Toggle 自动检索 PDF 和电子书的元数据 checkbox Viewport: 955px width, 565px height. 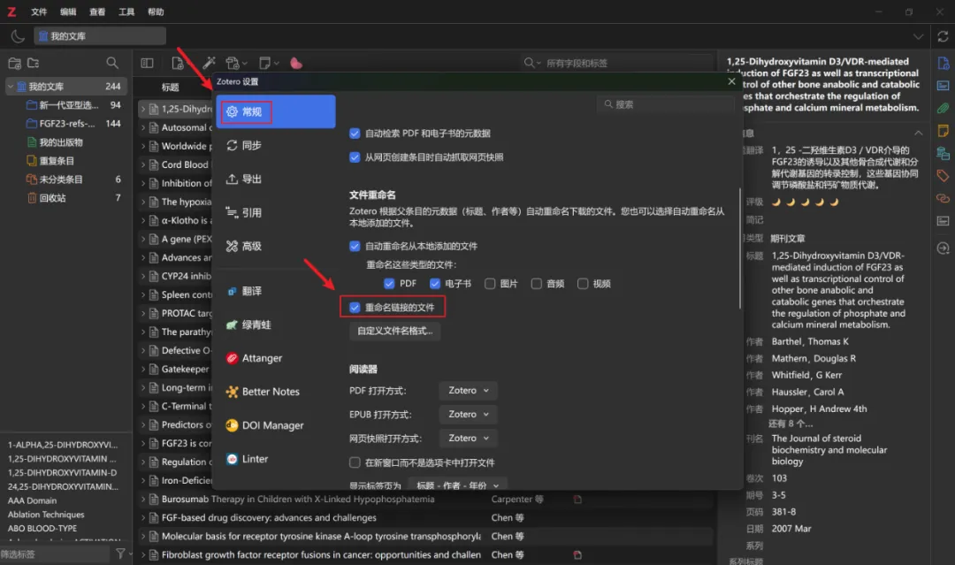(355, 134)
